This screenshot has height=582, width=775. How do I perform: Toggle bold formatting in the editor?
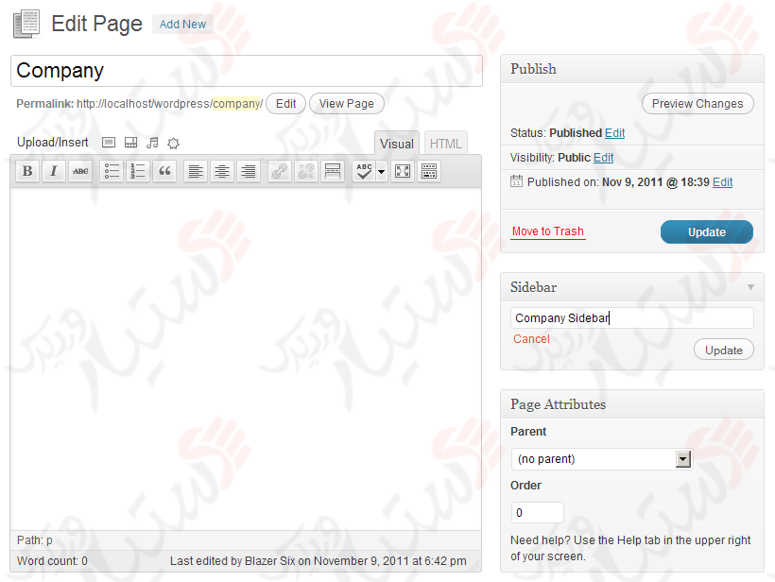click(27, 171)
